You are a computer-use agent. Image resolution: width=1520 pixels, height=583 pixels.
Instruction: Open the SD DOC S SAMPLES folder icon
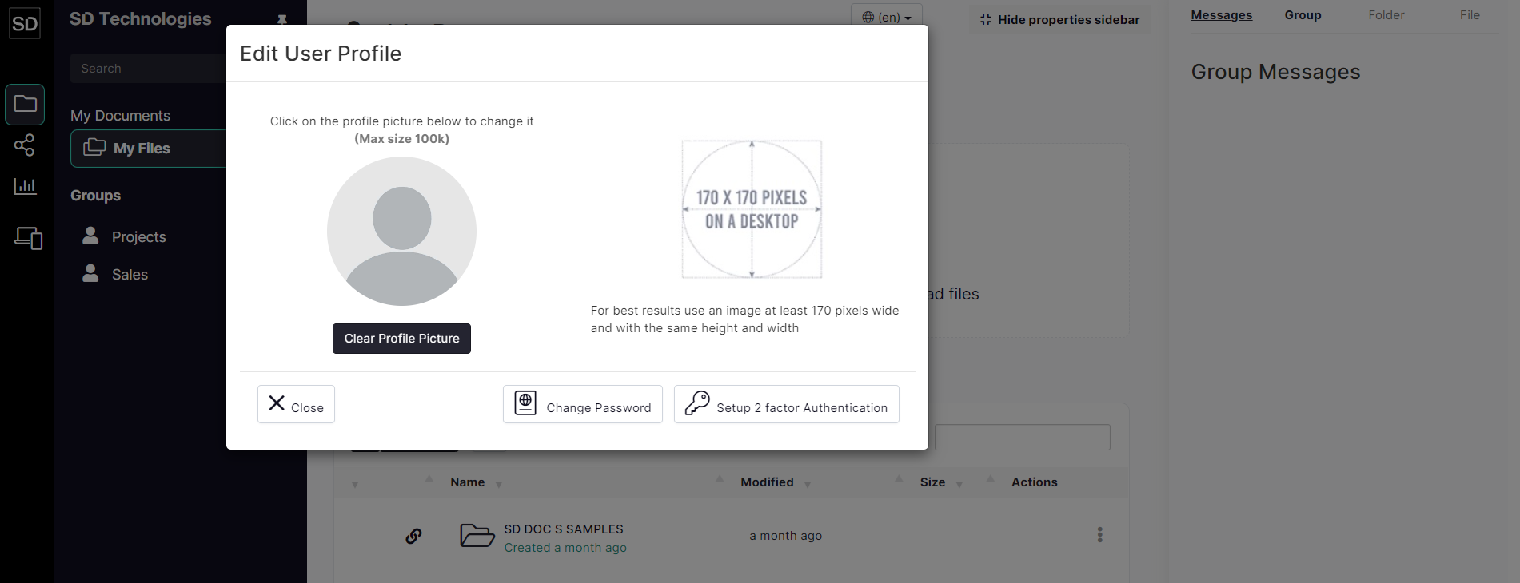[477, 535]
